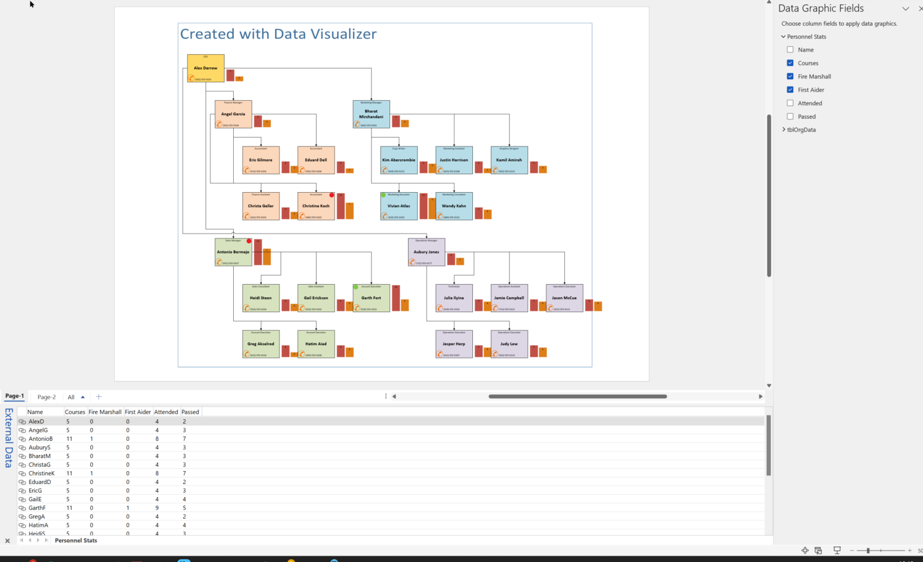Open the Pan & Zoom window icon

pos(805,550)
